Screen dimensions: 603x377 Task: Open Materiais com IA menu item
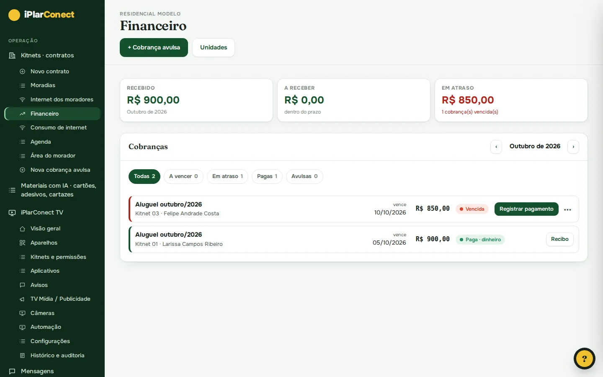click(52, 190)
